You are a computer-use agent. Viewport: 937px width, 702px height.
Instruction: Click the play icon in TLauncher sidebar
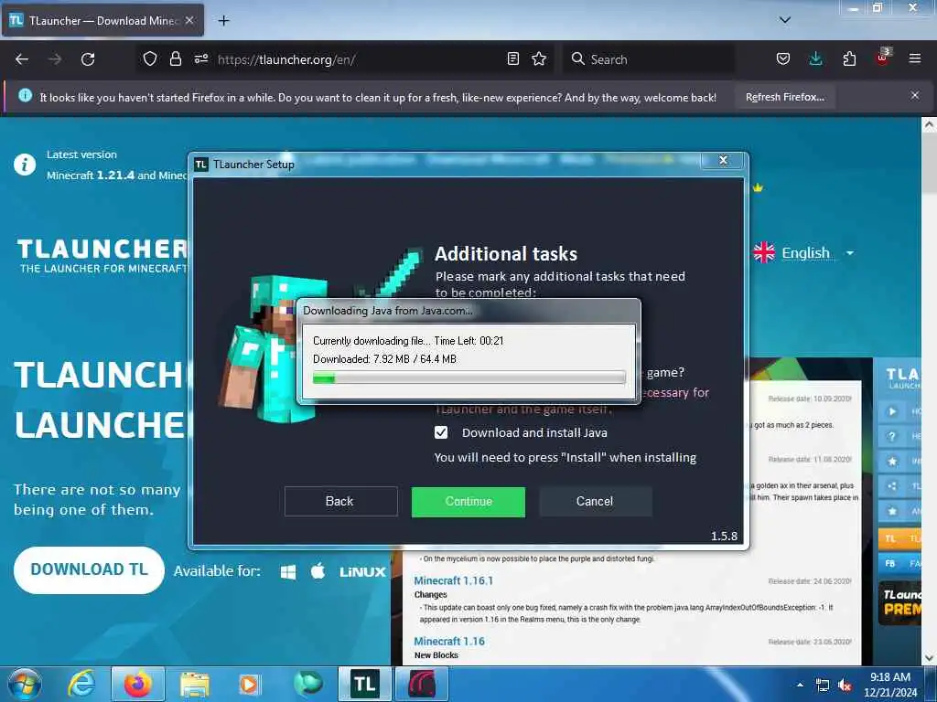tap(892, 411)
